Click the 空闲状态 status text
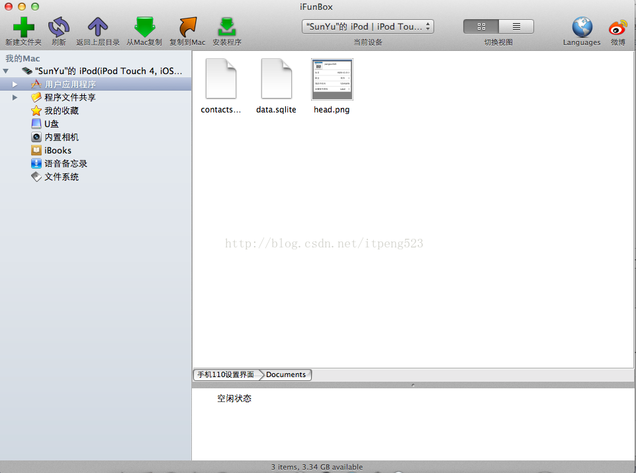Screen dimensions: 636x473 (x=234, y=398)
